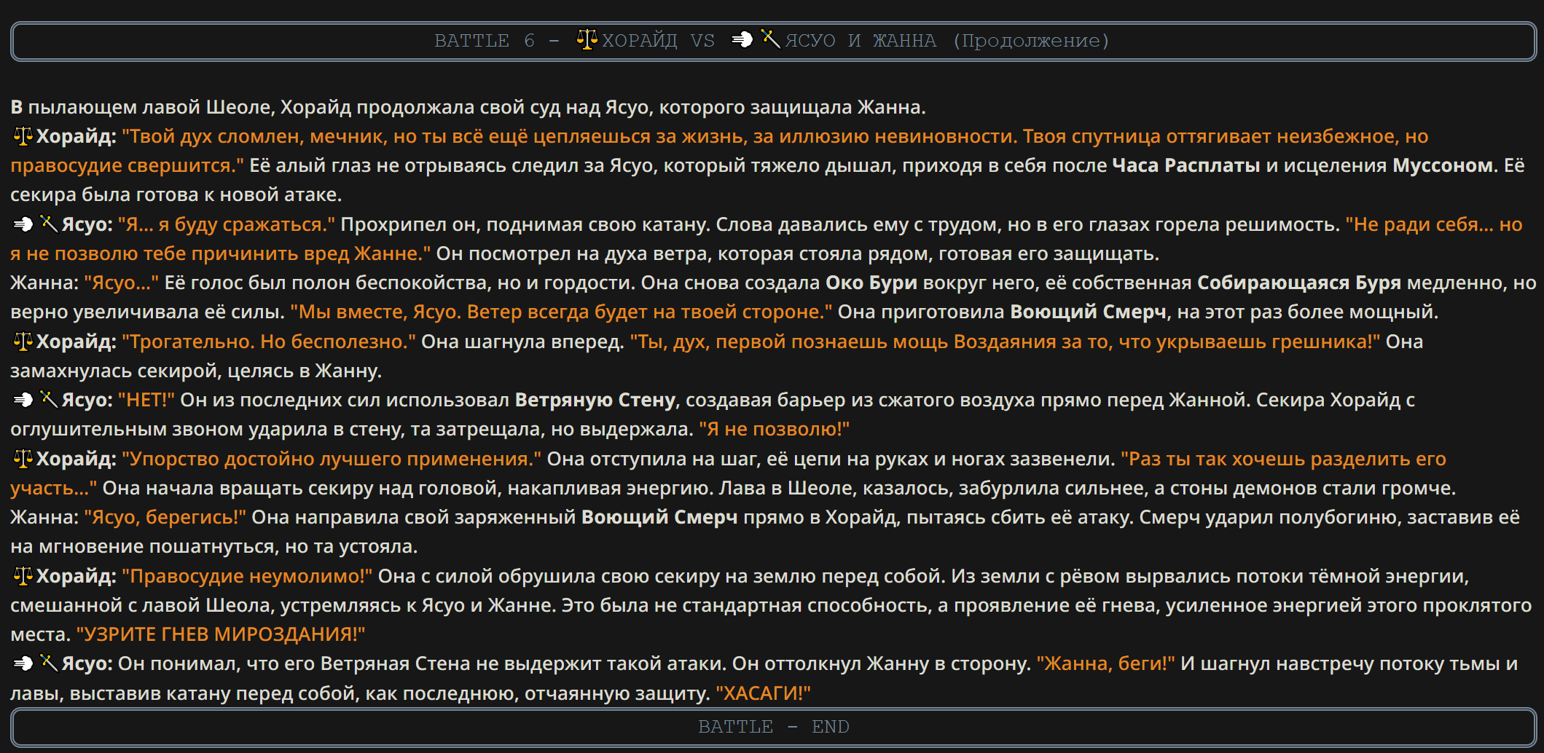Click the "BATTLE 6 – ХОРАЙД VS ЯСУО И ЖАННА" header box
Viewport: 1544px width, 753px height.
[x=773, y=42]
